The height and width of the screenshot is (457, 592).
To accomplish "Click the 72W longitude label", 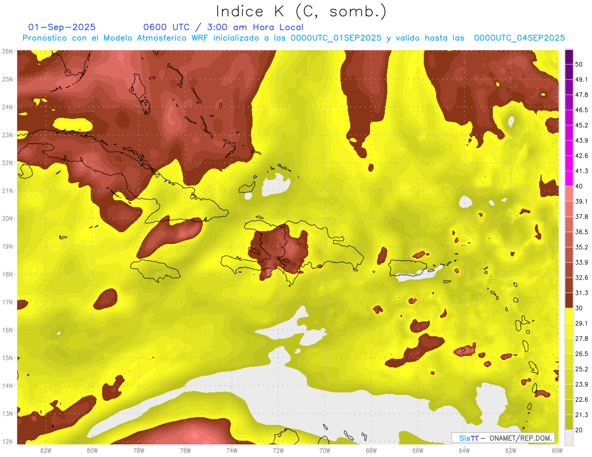I will [278, 450].
